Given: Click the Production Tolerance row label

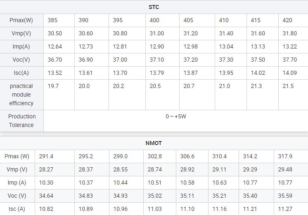Looking at the screenshot, I should [21, 121].
